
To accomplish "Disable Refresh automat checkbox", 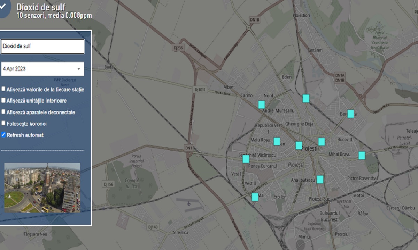I will pos(3,134).
